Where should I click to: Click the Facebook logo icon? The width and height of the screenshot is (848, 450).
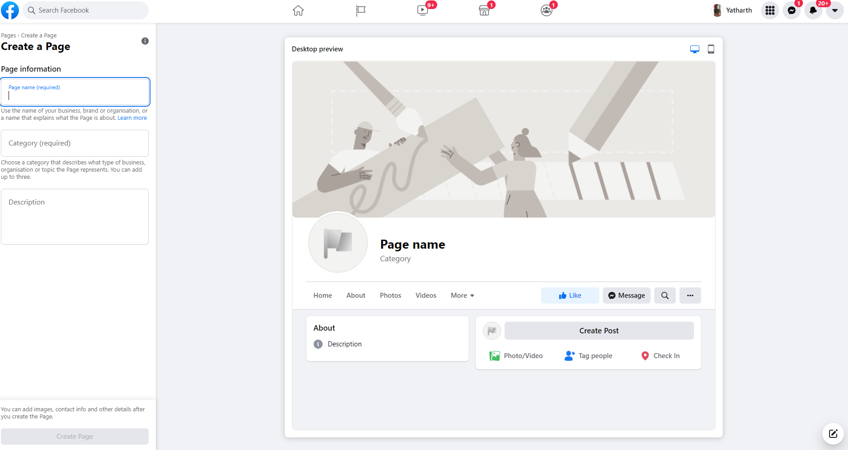pyautogui.click(x=10, y=10)
